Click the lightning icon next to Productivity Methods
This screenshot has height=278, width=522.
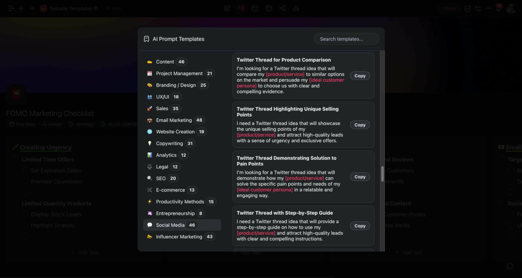tap(150, 202)
